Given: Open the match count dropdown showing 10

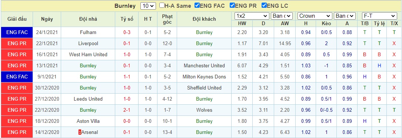Looking at the screenshot, I should (148, 6).
